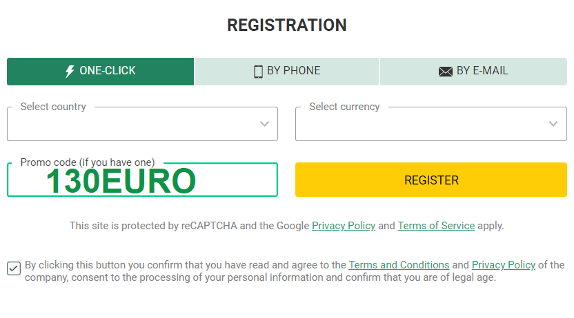This screenshot has height=318, width=574.
Task: Click the yellow REGISTER button
Action: (x=431, y=180)
